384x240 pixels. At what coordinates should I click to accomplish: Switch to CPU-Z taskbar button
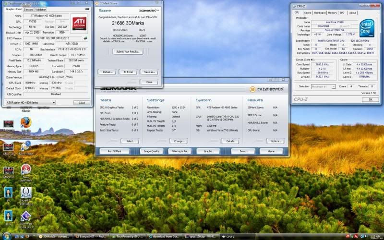click(237, 237)
